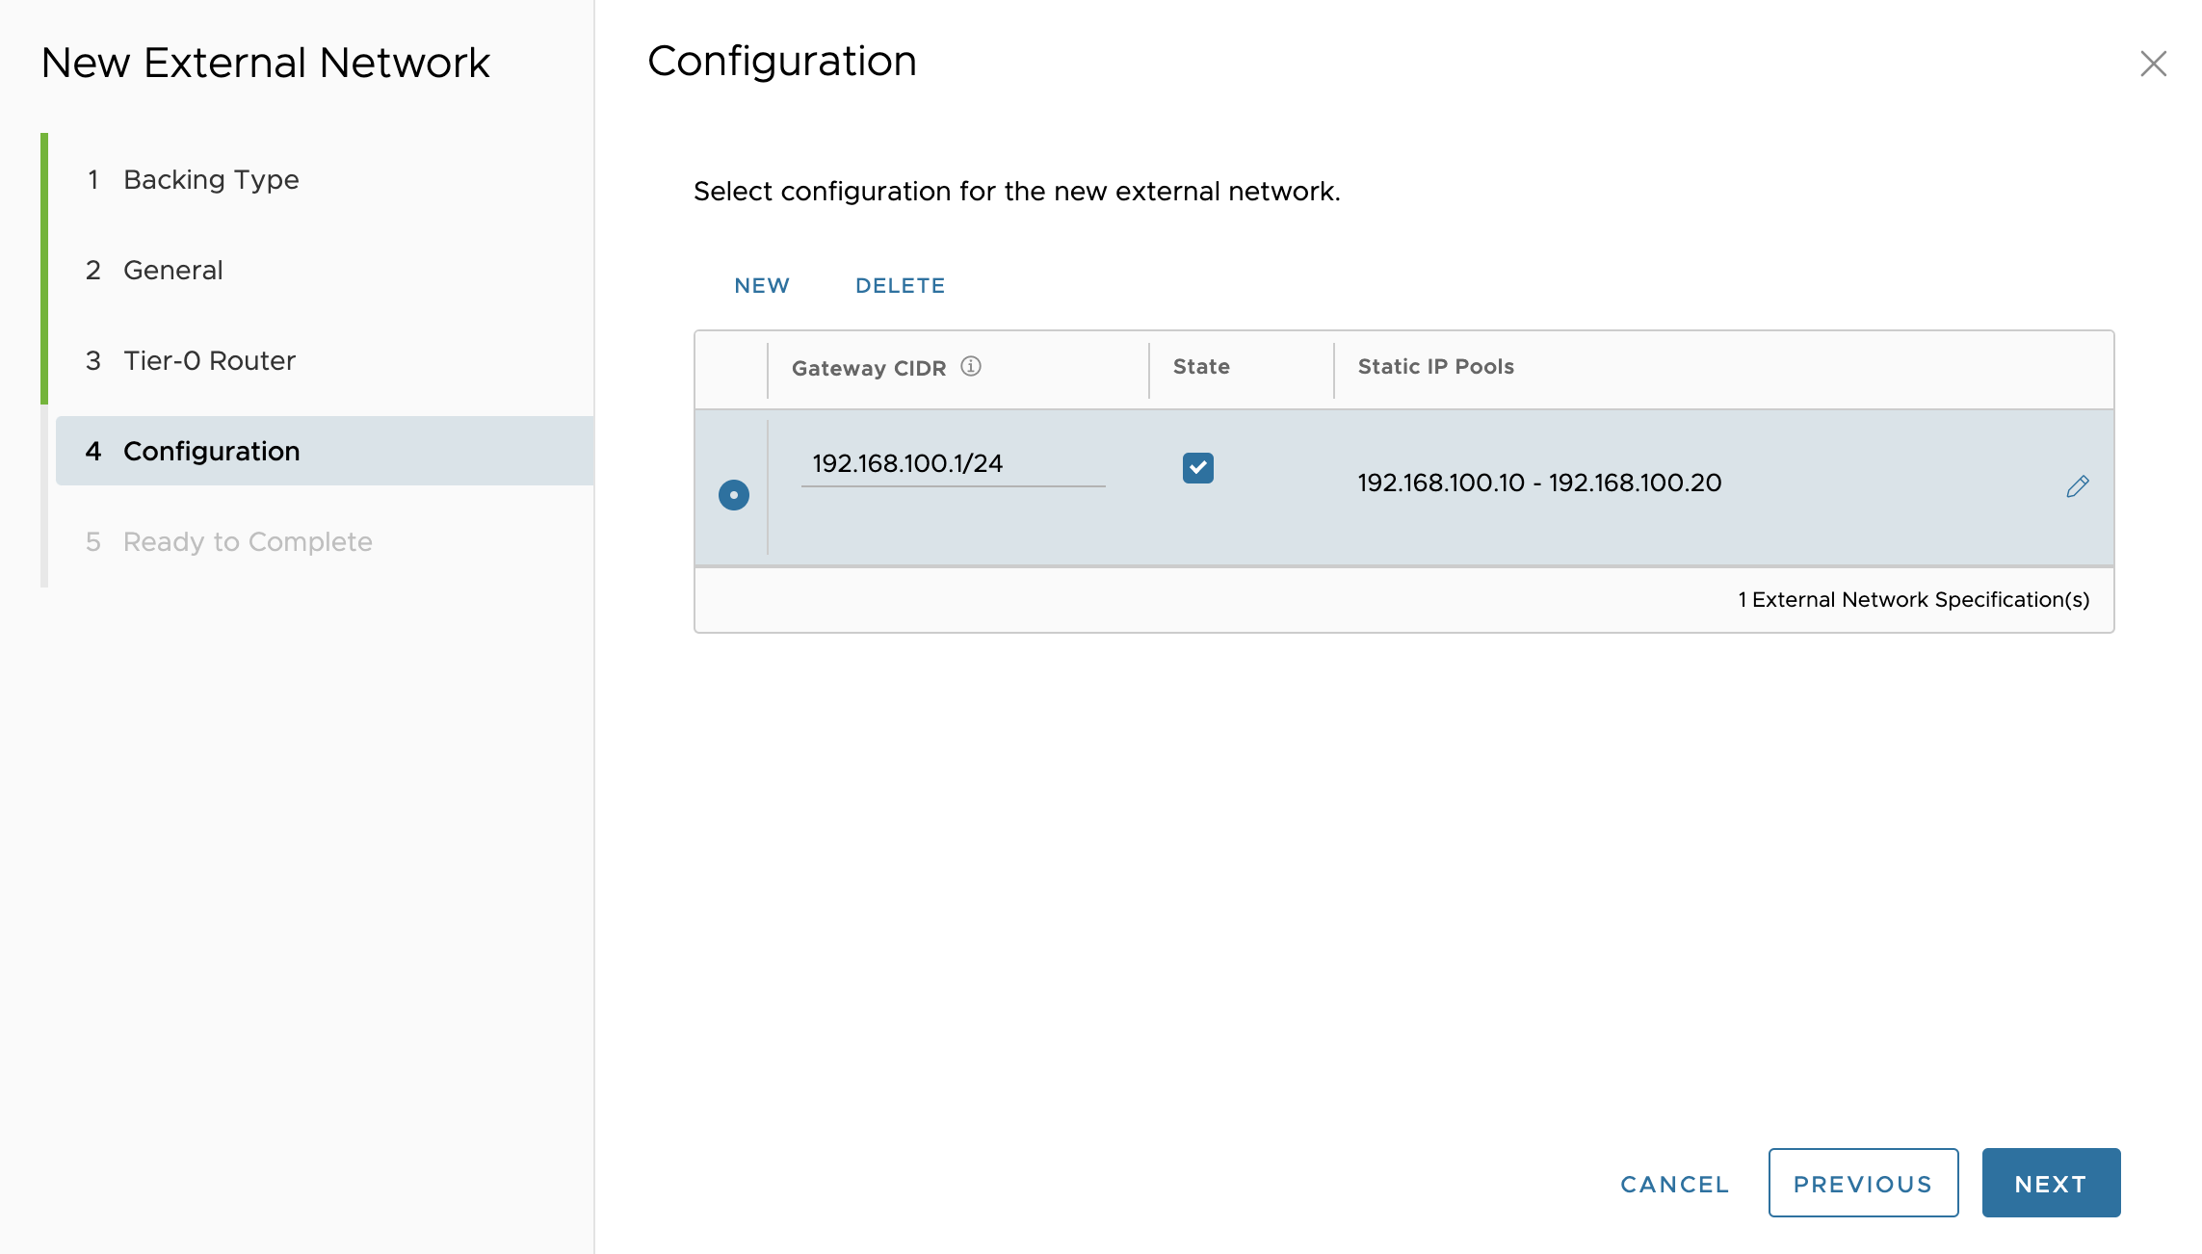Jump to the Tier-0 Router step
The height and width of the screenshot is (1254, 2202).
tap(209, 361)
